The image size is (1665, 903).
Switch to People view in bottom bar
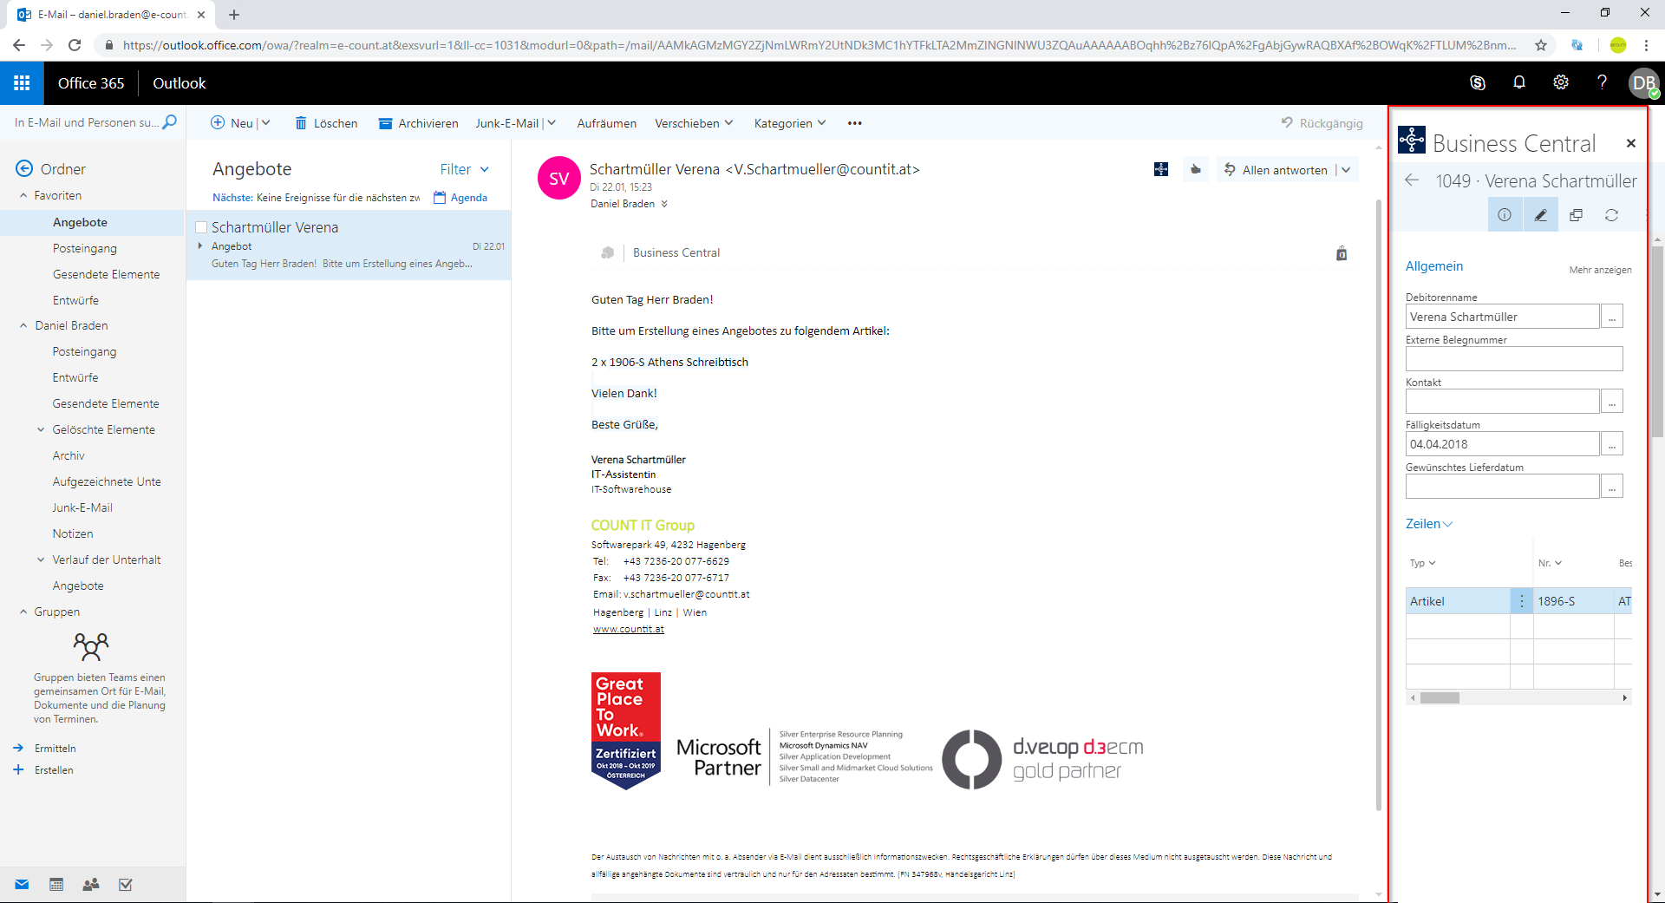[91, 885]
